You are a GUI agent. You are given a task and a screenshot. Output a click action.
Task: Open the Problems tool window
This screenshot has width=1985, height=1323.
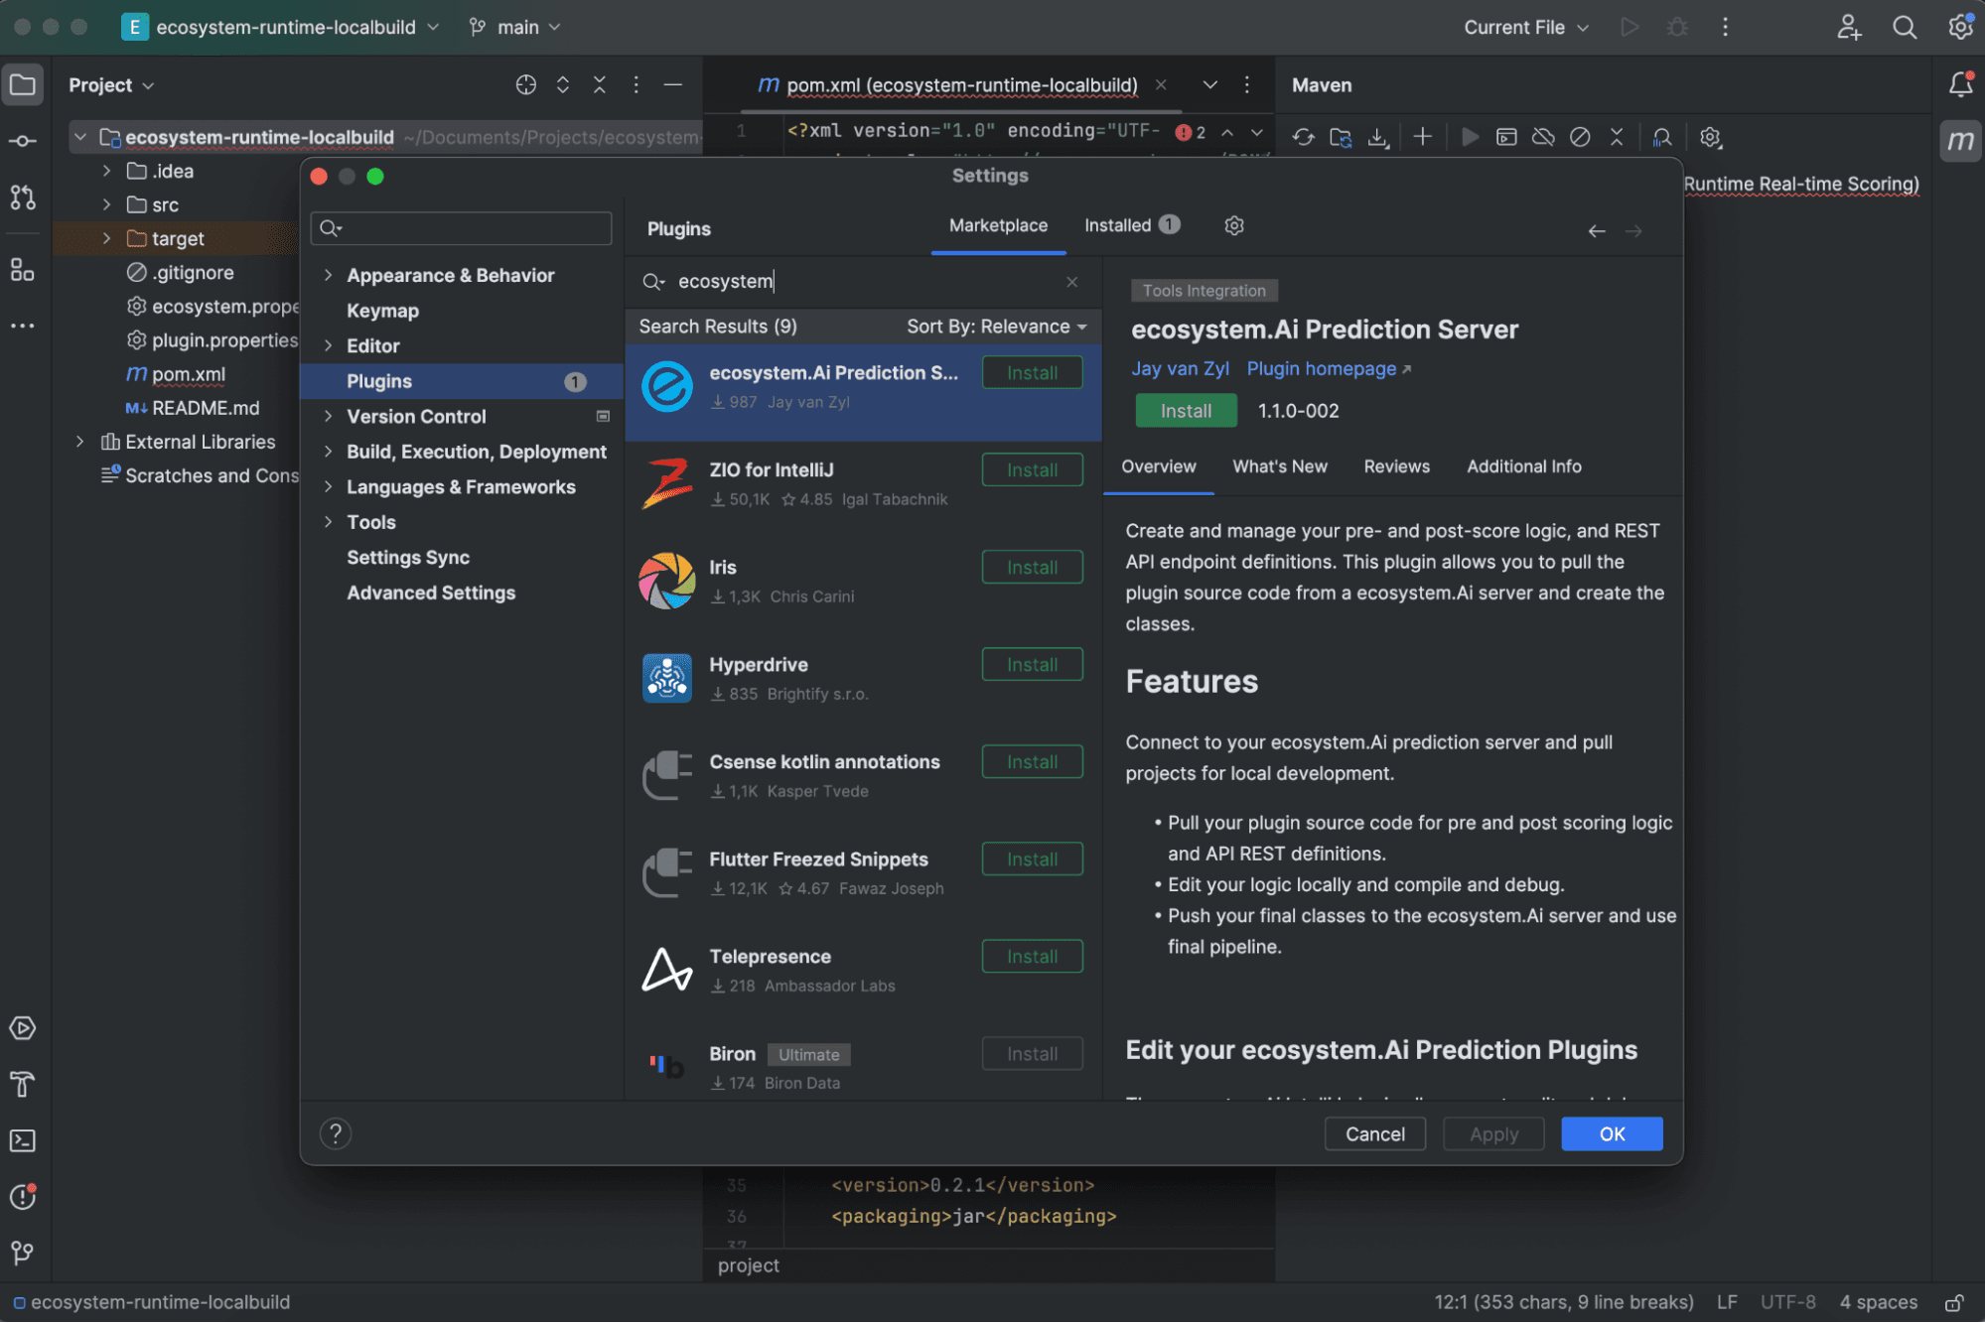(22, 1197)
